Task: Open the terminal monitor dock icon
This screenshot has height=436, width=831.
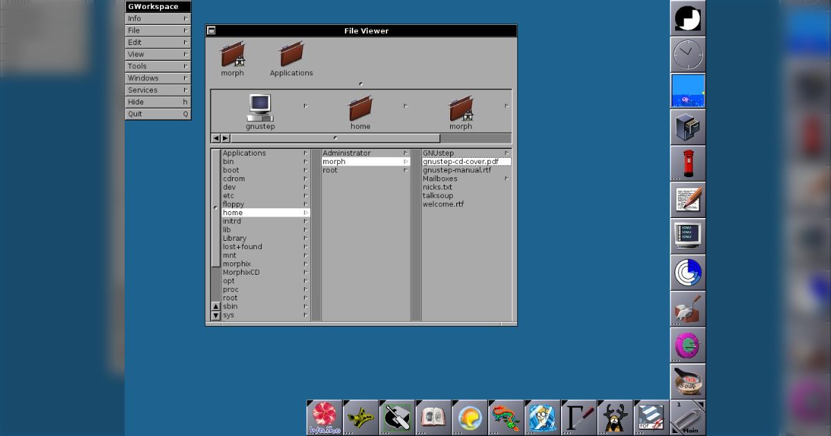Action: tap(688, 236)
